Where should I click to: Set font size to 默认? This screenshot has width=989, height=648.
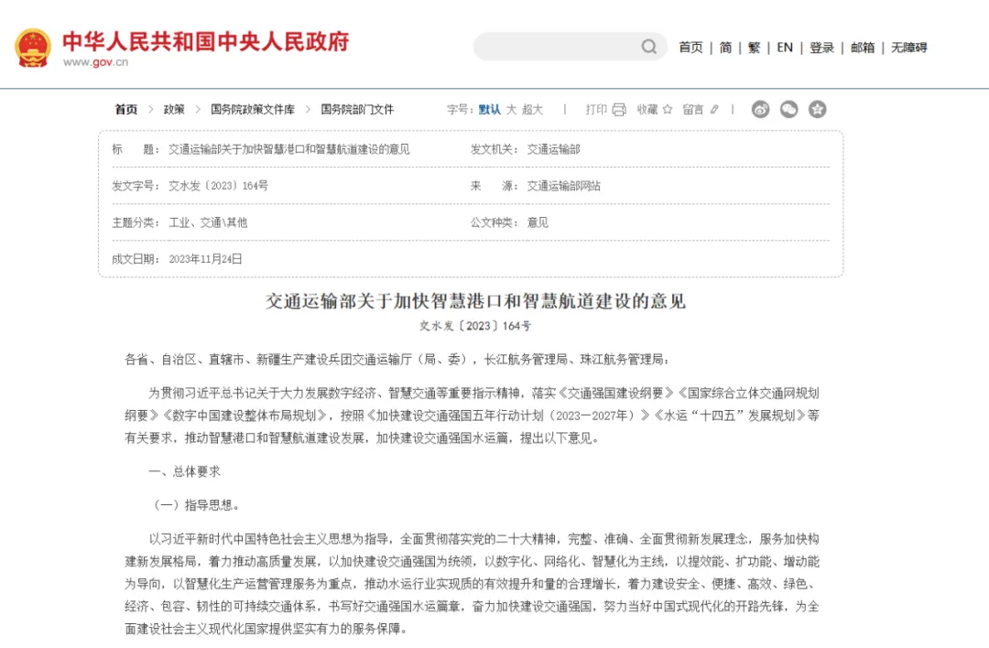tap(490, 110)
